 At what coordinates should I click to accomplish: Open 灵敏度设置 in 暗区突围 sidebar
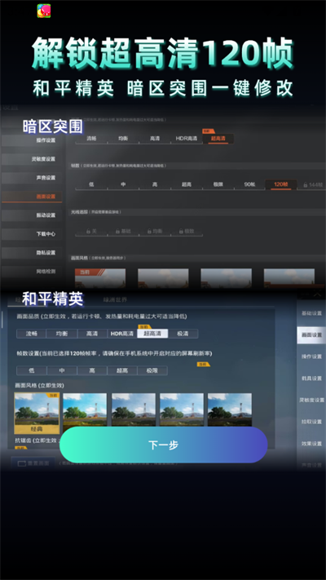coord(32,159)
